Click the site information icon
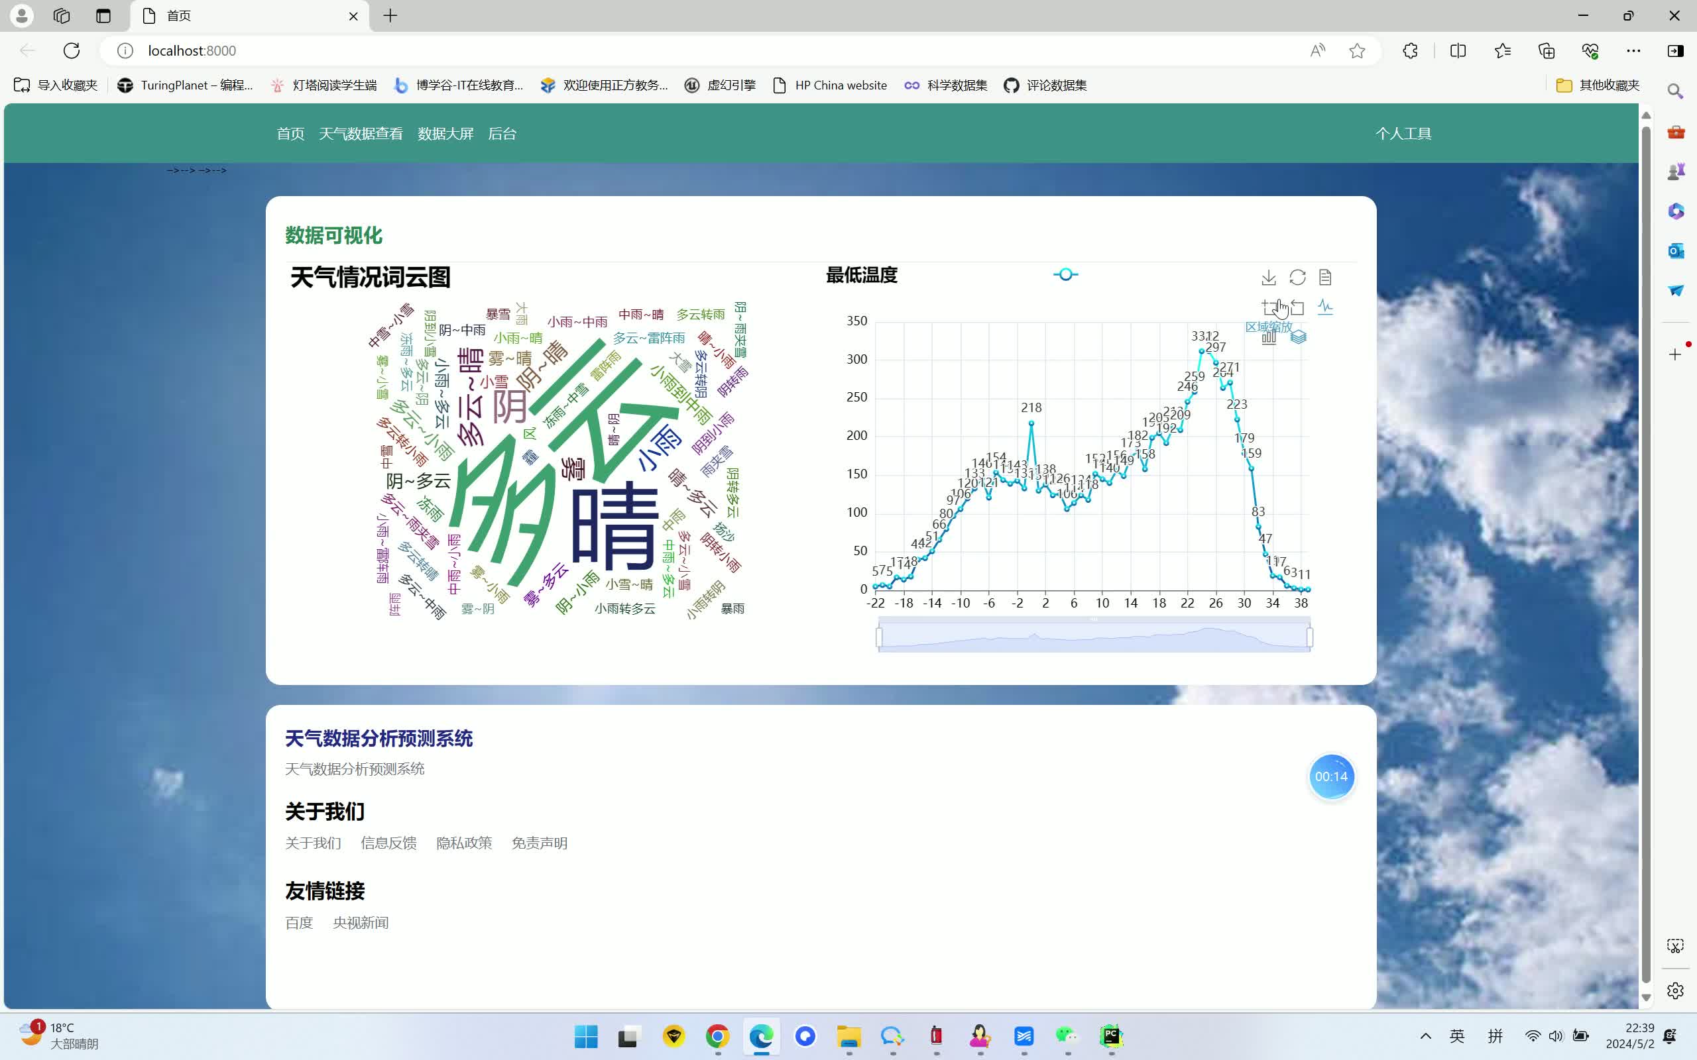1697x1060 pixels. pyautogui.click(x=125, y=50)
